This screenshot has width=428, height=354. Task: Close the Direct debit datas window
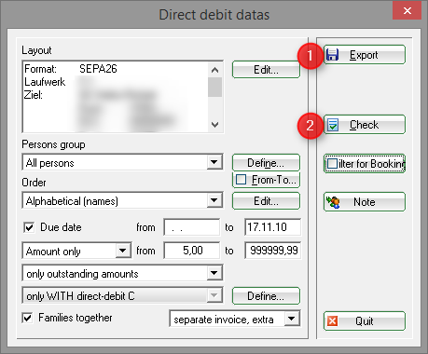407,11
